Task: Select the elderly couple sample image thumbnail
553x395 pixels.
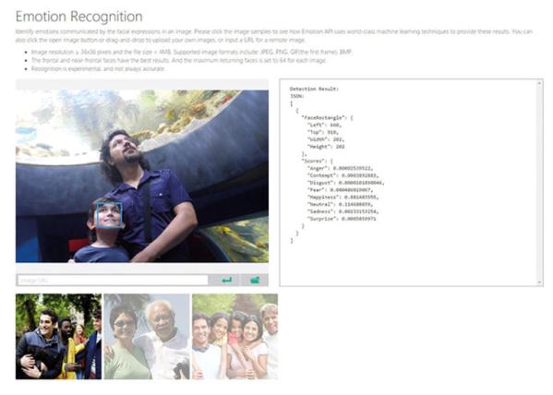Action: pos(147,337)
